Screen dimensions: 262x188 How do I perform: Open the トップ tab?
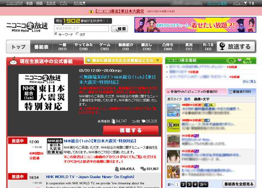pos(18,47)
